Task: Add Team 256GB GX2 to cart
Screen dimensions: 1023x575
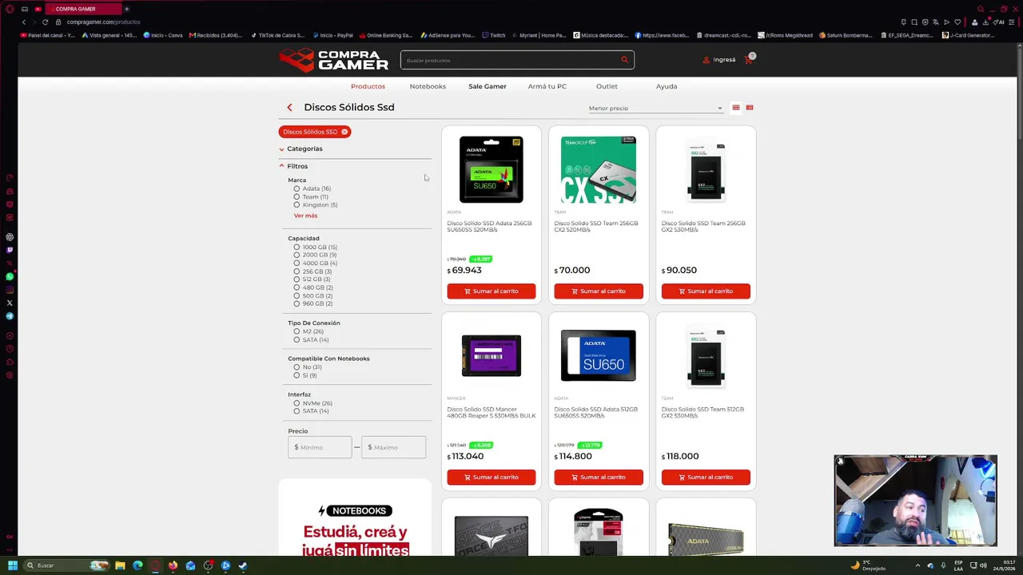Action: click(706, 291)
